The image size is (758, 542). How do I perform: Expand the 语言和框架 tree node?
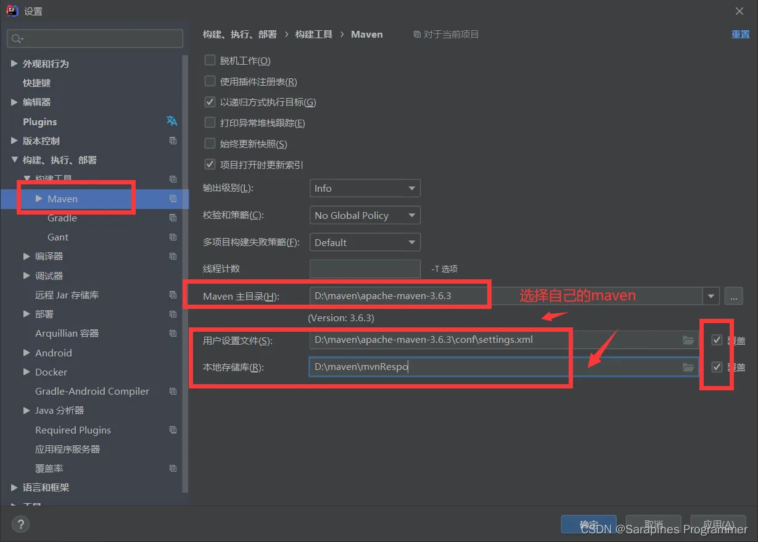pyautogui.click(x=14, y=487)
